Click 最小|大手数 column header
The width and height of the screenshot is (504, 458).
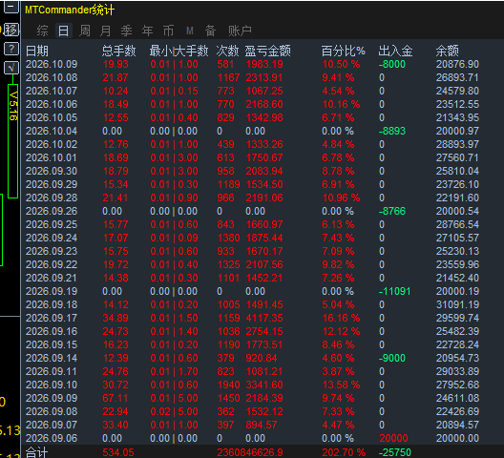click(178, 51)
